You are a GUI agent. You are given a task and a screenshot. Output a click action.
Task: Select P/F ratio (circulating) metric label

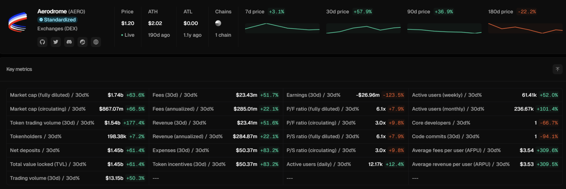[321, 123]
